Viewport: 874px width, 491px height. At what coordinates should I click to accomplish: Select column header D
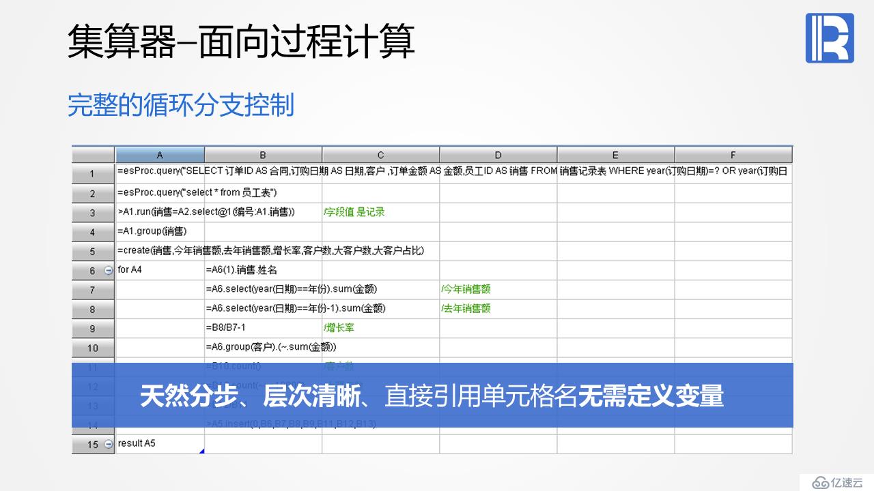point(498,155)
